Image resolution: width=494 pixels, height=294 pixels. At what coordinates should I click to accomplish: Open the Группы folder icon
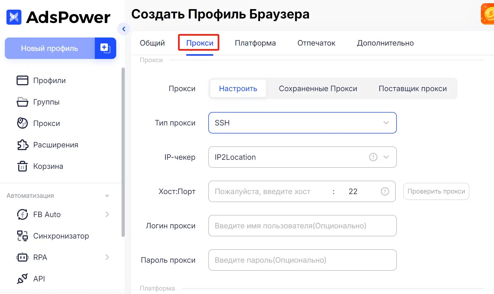tap(22, 102)
